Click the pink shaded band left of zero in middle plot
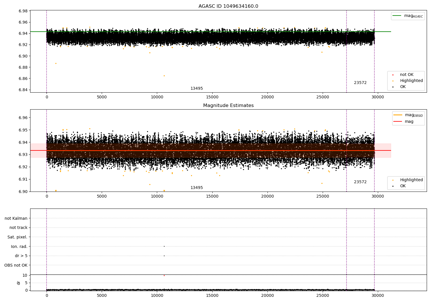431x302 pixels. tap(38, 150)
